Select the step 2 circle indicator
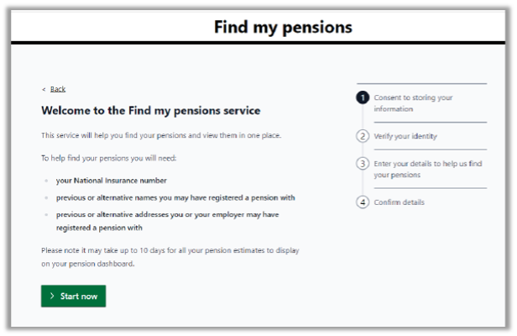Viewport: 517px width, 336px height. point(363,136)
